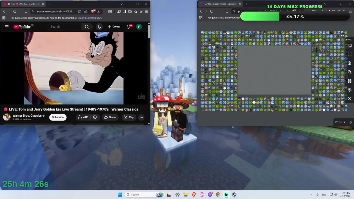Open Brave VPN shield icon
This screenshot has height=199, width=354.
141,11
